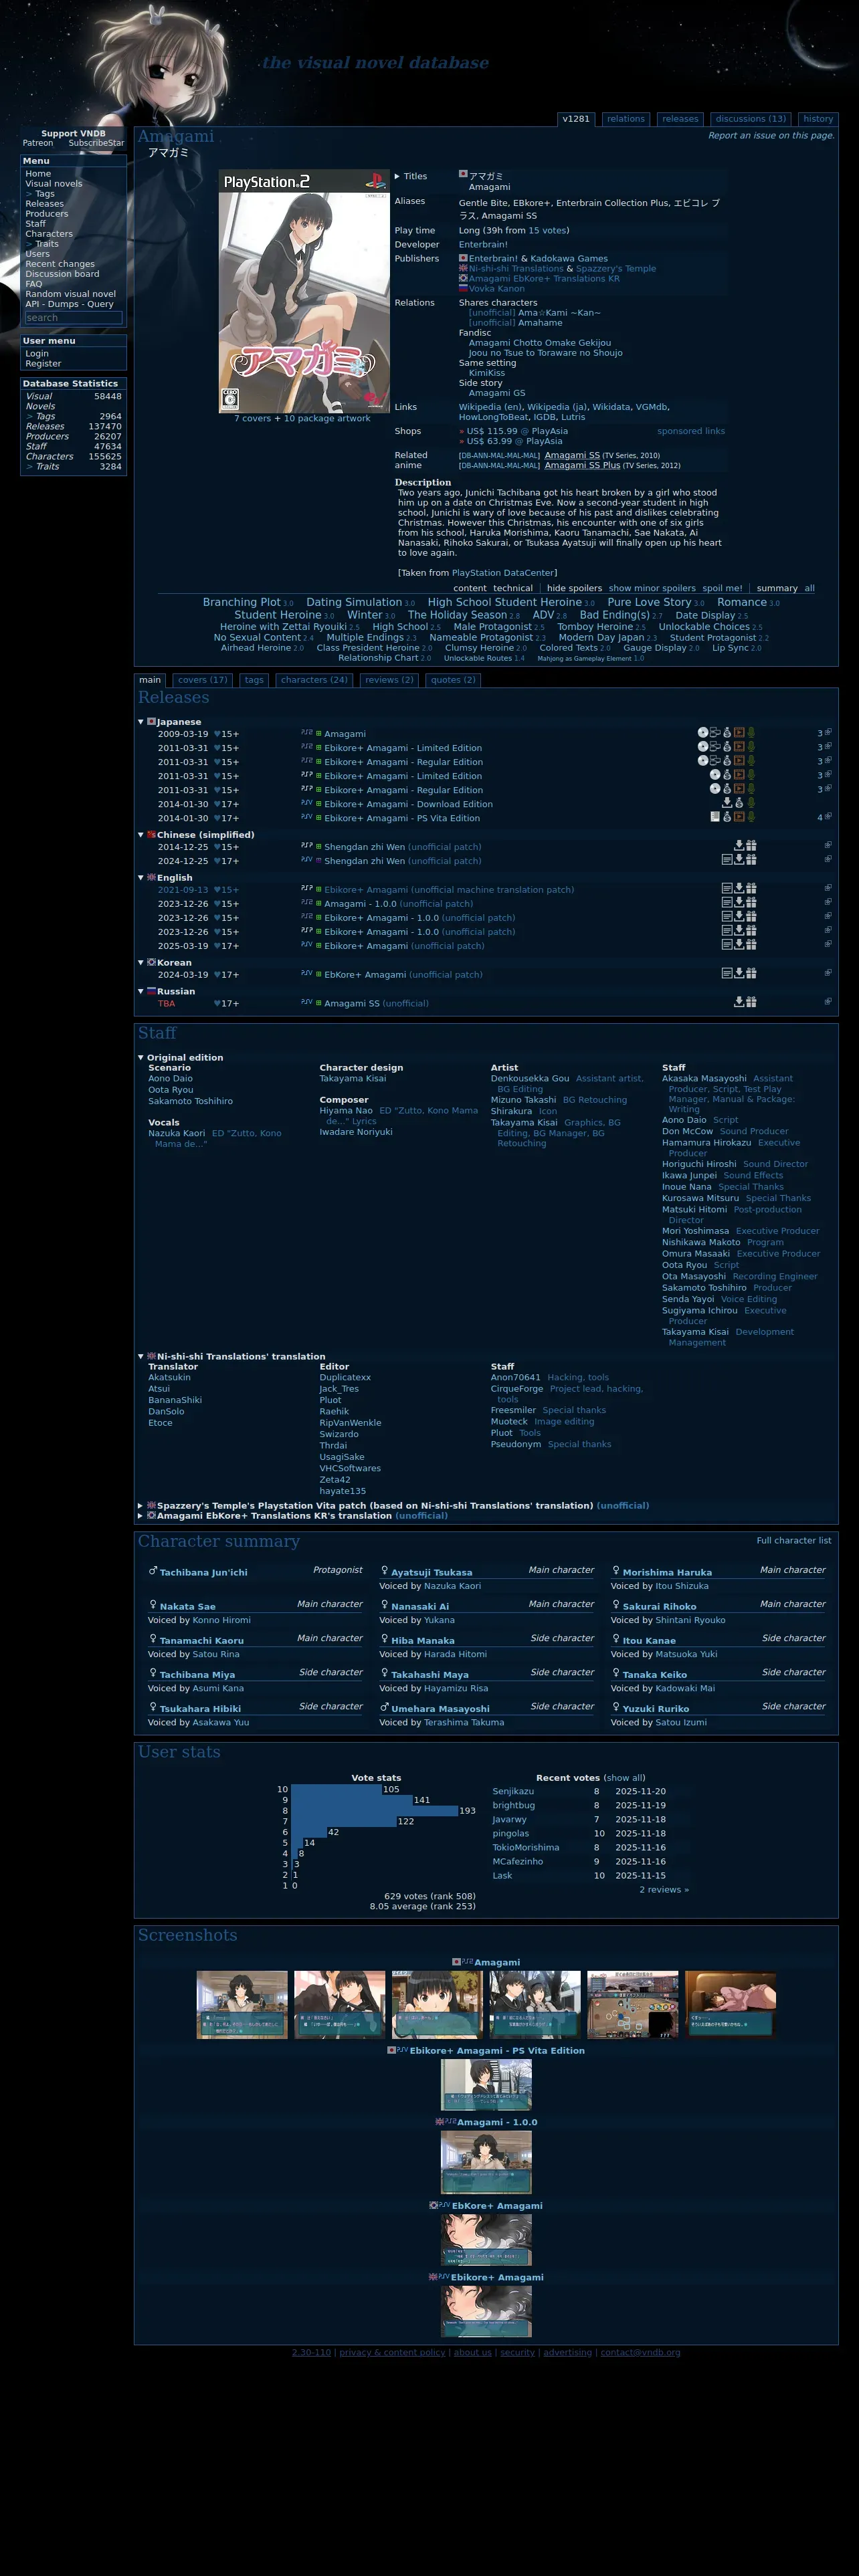Click the notes icon in the machine translation patch row
859x2576 pixels.
coord(727,888)
